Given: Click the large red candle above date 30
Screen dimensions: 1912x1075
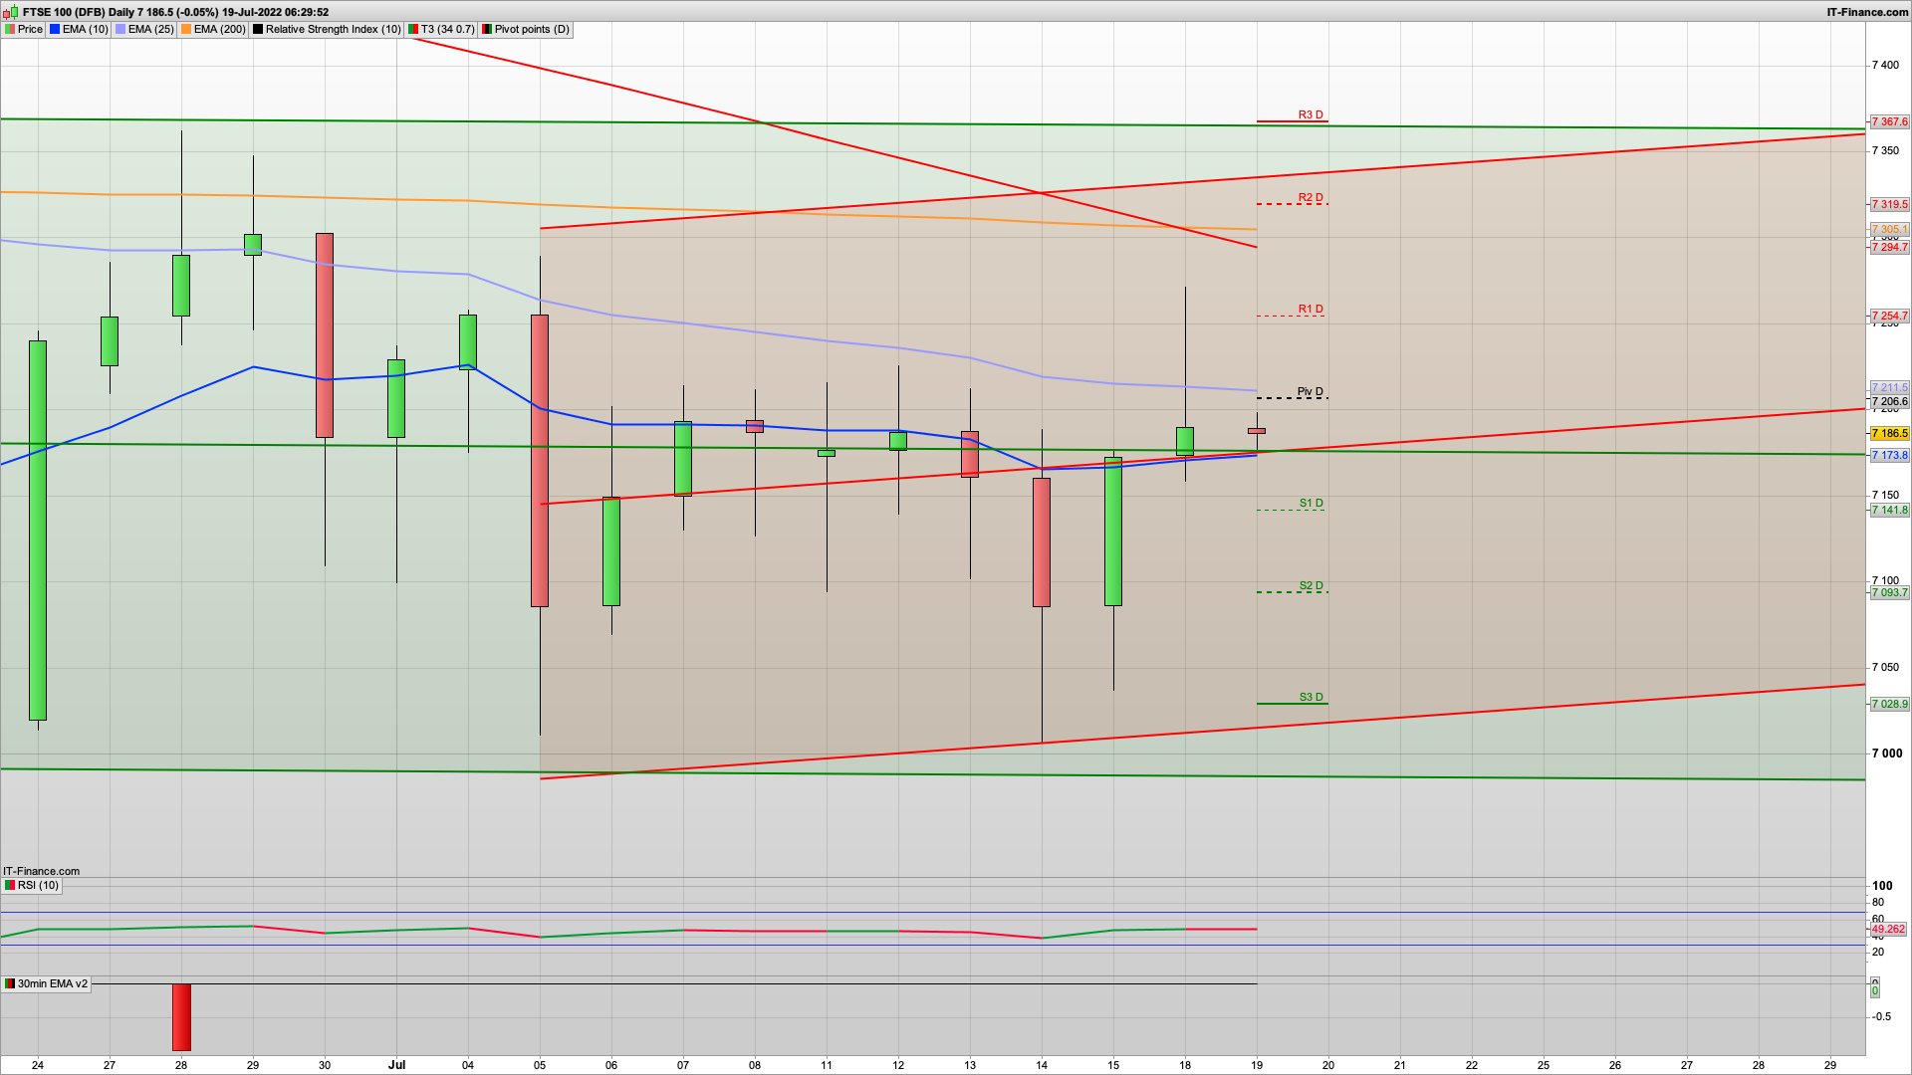Looking at the screenshot, I should click(325, 335).
